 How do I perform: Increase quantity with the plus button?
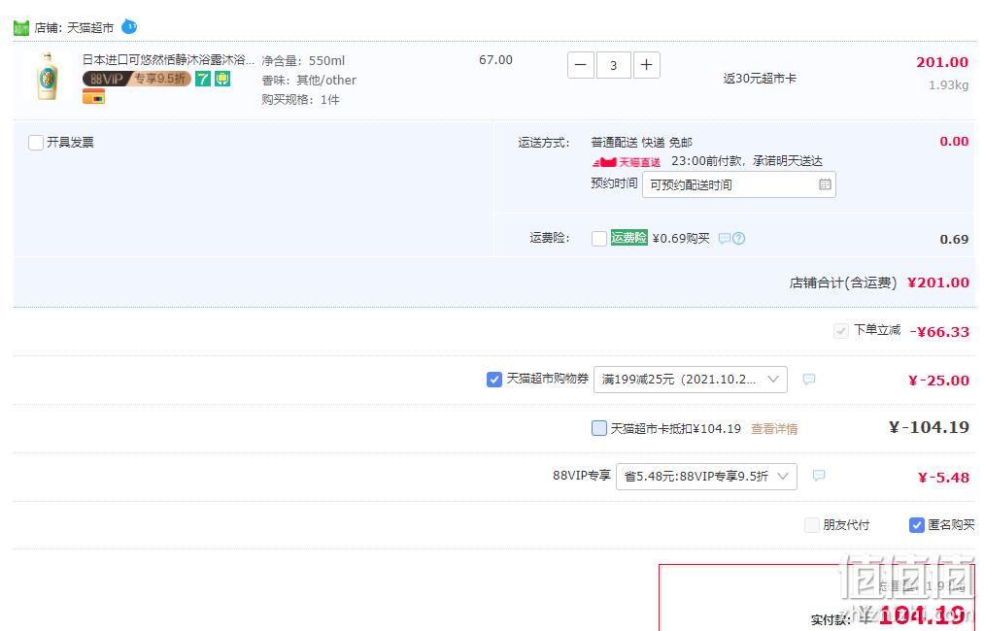(646, 65)
